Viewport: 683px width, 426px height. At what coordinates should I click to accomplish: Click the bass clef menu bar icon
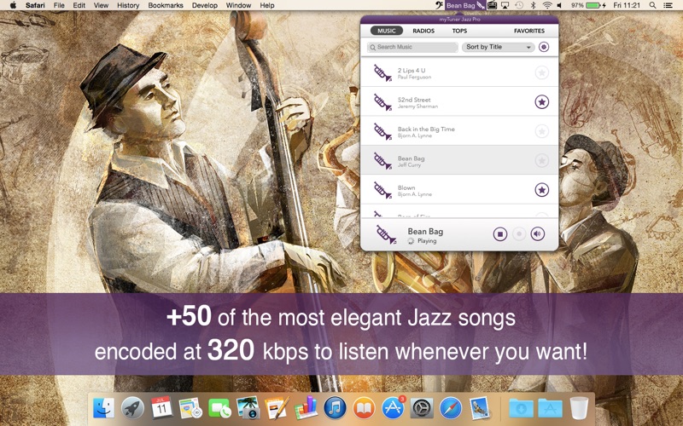(x=440, y=5)
